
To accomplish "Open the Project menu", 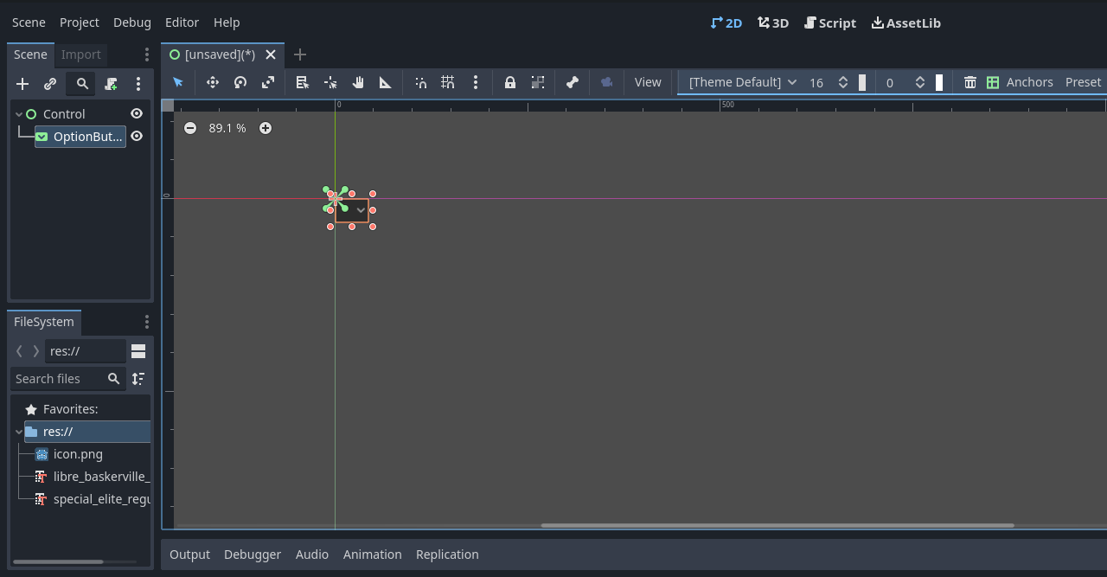I will [x=80, y=22].
